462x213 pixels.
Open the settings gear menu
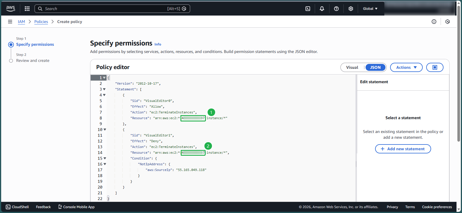351,9
